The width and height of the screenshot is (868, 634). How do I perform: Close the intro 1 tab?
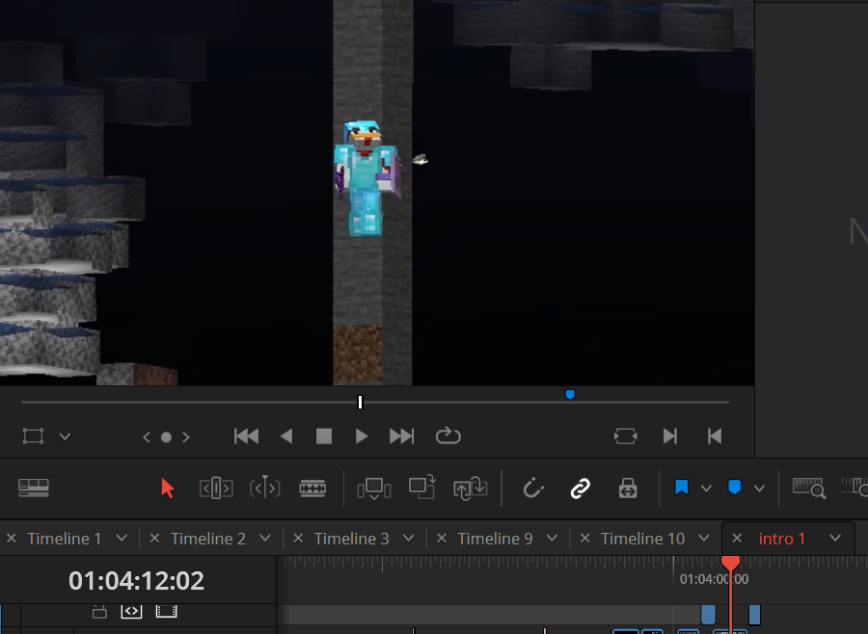click(x=737, y=539)
